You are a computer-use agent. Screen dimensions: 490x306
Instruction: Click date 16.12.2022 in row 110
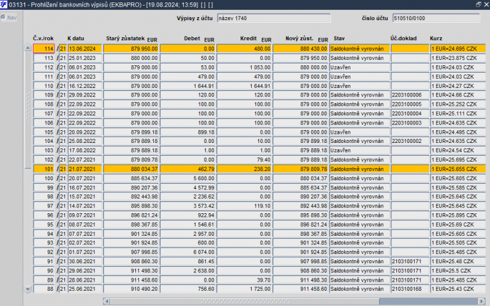point(85,86)
